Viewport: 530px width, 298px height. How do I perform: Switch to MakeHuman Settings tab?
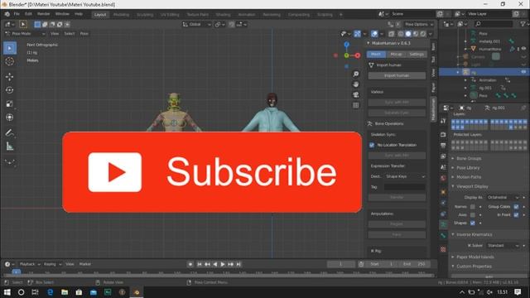pyautogui.click(x=417, y=55)
